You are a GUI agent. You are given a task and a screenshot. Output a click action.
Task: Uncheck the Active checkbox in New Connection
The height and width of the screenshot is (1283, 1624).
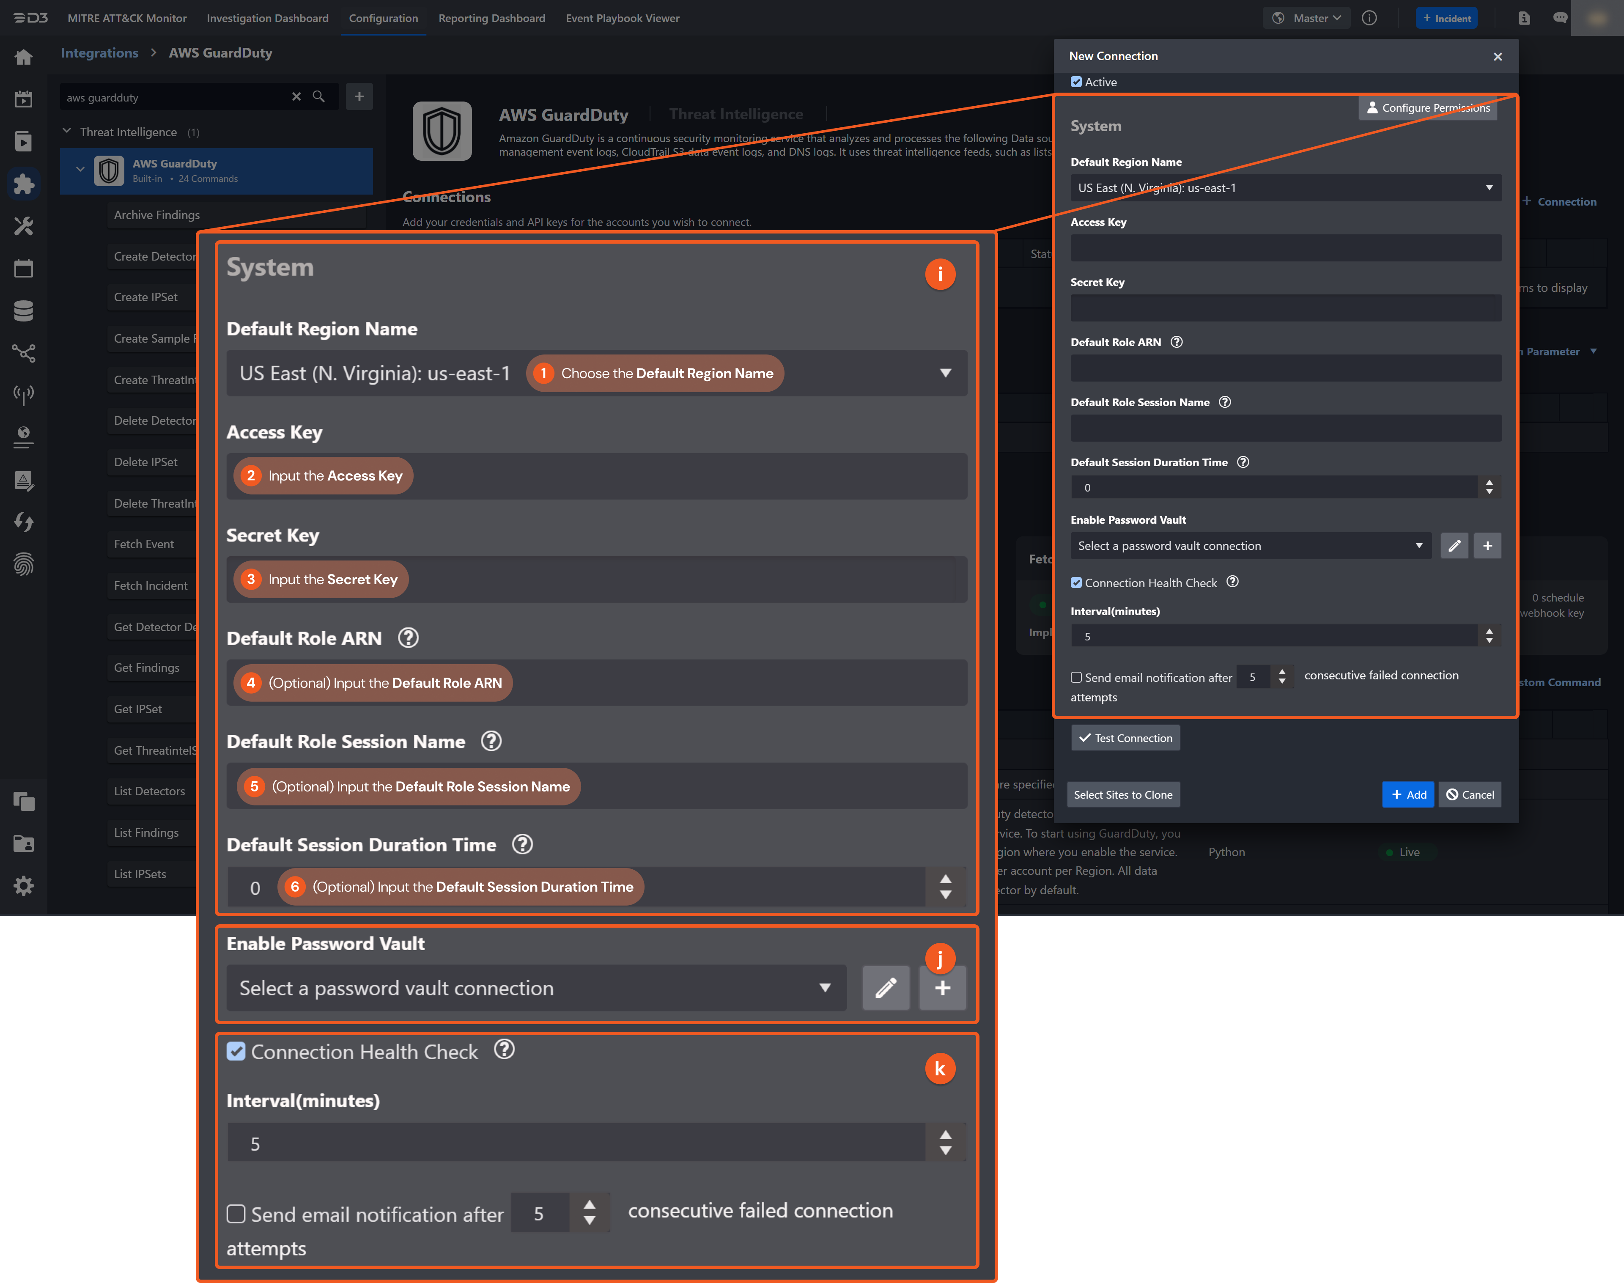[x=1077, y=82]
